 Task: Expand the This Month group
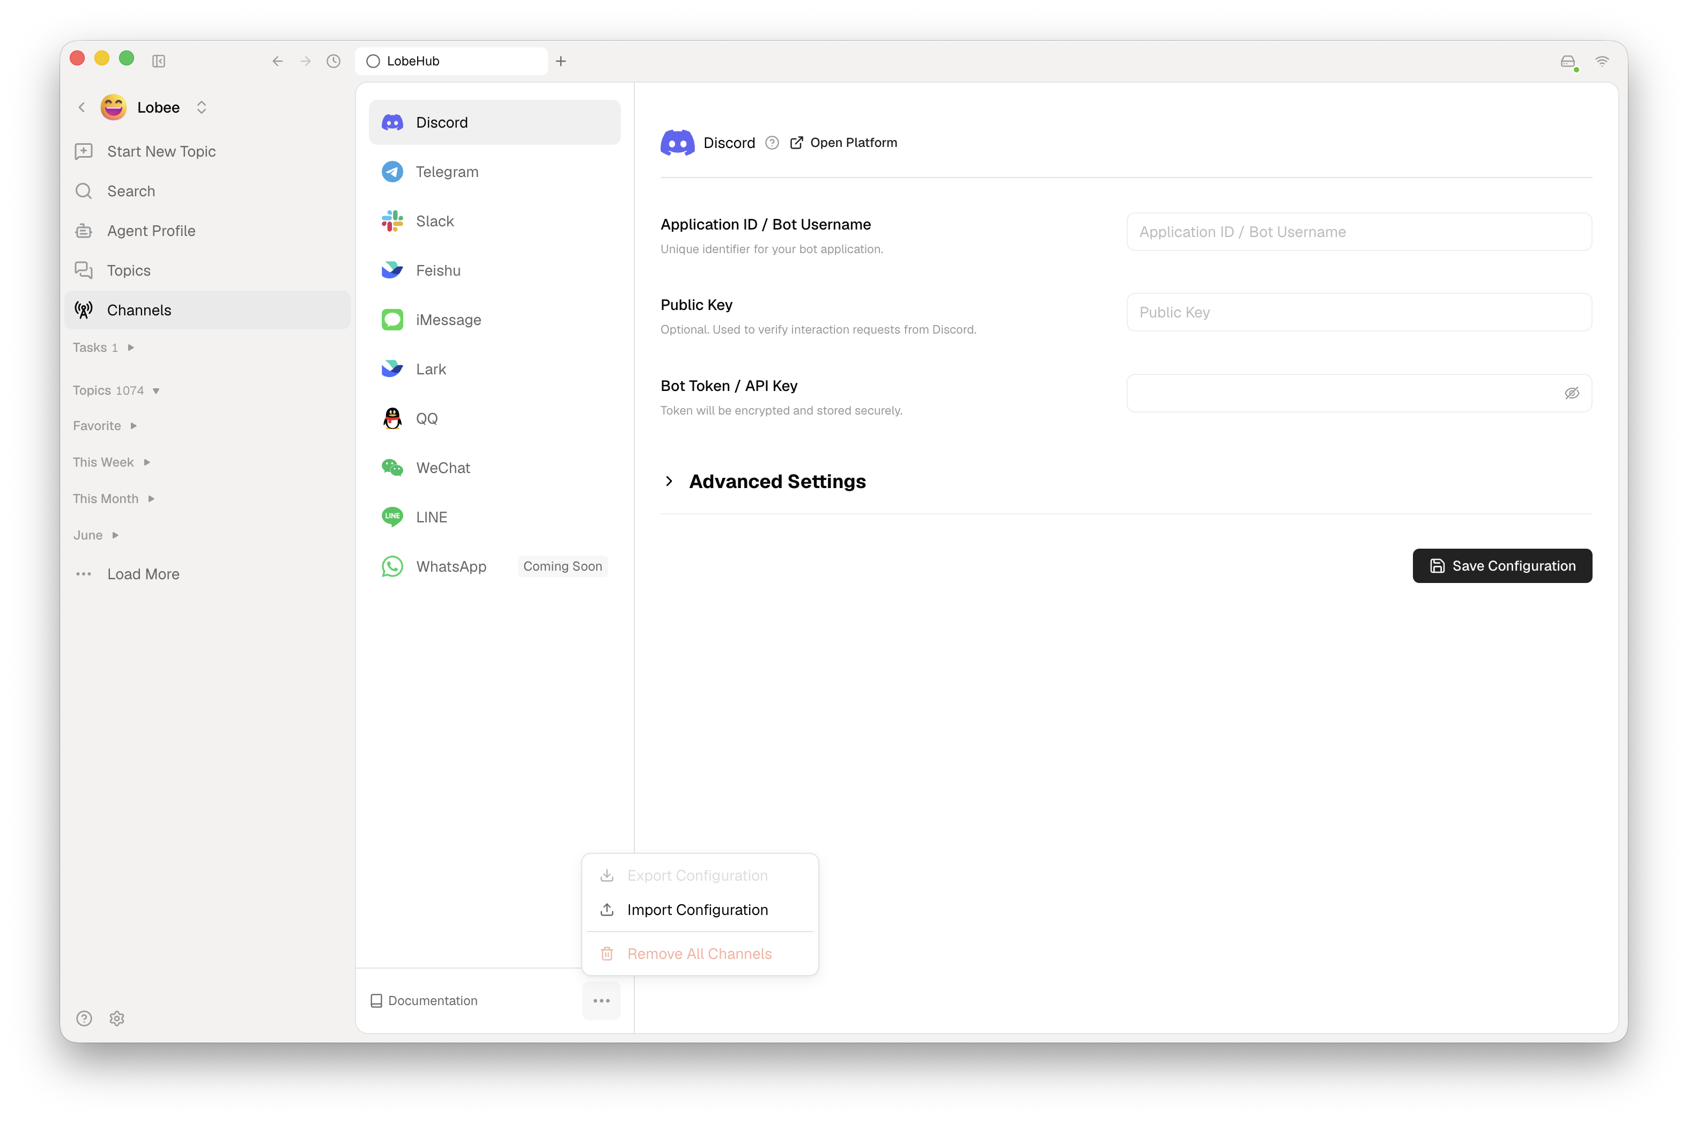(x=114, y=499)
